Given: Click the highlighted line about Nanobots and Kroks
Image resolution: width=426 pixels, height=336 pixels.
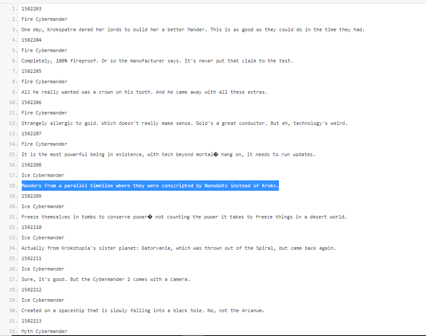Looking at the screenshot, I should pyautogui.click(x=150, y=186).
